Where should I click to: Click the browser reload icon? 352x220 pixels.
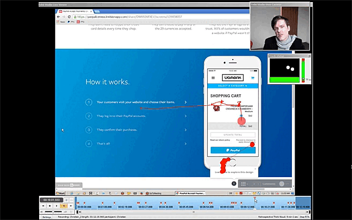pos(69,17)
